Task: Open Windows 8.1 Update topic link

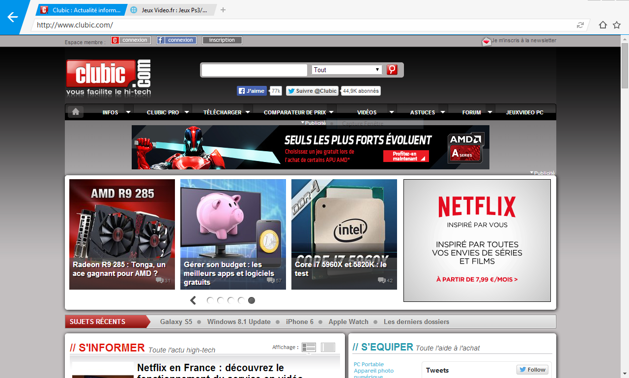Action: (x=239, y=322)
